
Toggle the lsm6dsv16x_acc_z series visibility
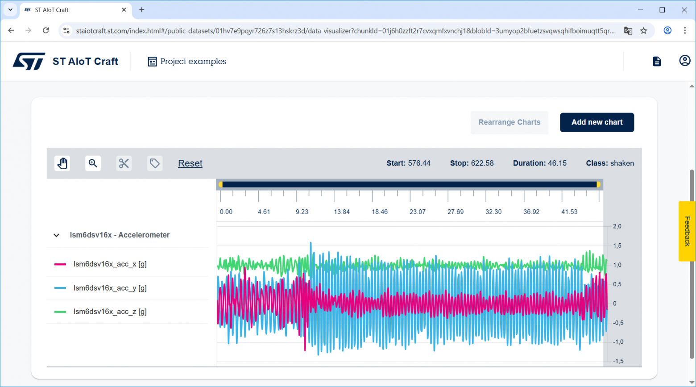pos(110,312)
